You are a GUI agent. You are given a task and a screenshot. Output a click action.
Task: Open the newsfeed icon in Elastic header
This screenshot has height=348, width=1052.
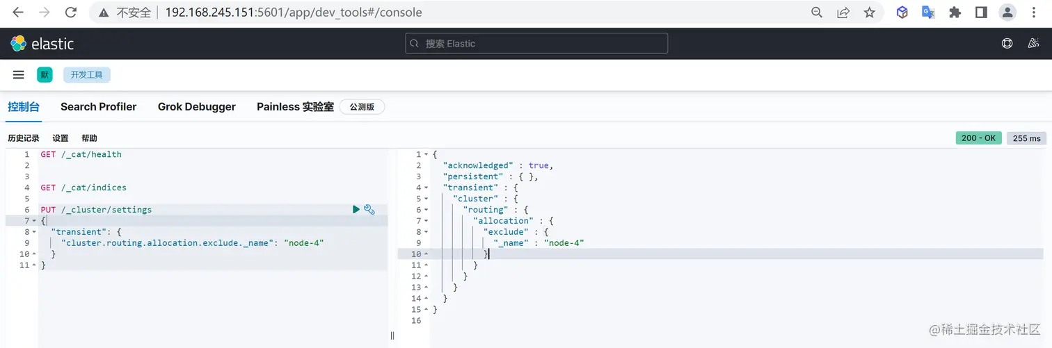pyautogui.click(x=1033, y=43)
